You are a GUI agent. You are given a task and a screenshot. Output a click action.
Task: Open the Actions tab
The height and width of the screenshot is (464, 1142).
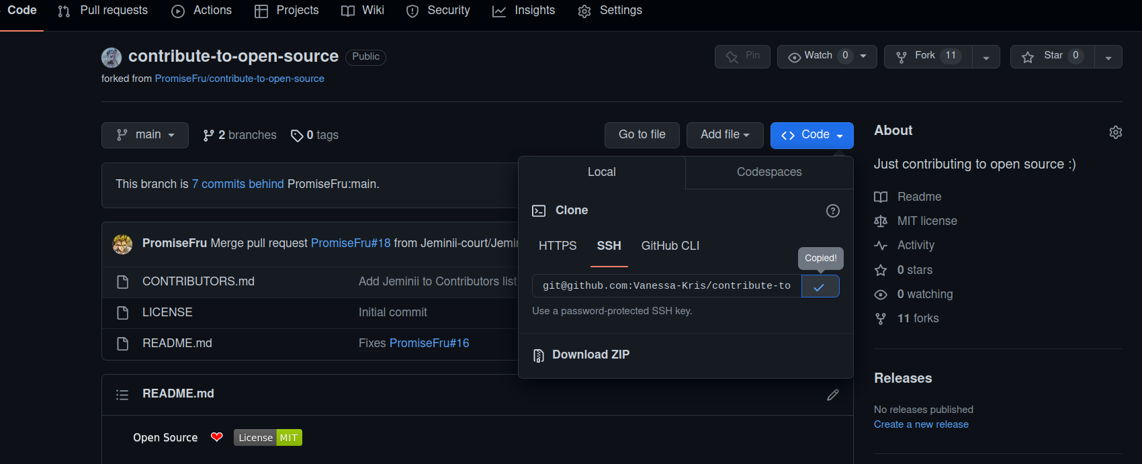pyautogui.click(x=202, y=11)
